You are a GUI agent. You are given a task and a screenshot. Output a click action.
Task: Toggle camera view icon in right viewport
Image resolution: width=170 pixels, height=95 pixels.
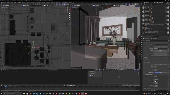point(139,17)
